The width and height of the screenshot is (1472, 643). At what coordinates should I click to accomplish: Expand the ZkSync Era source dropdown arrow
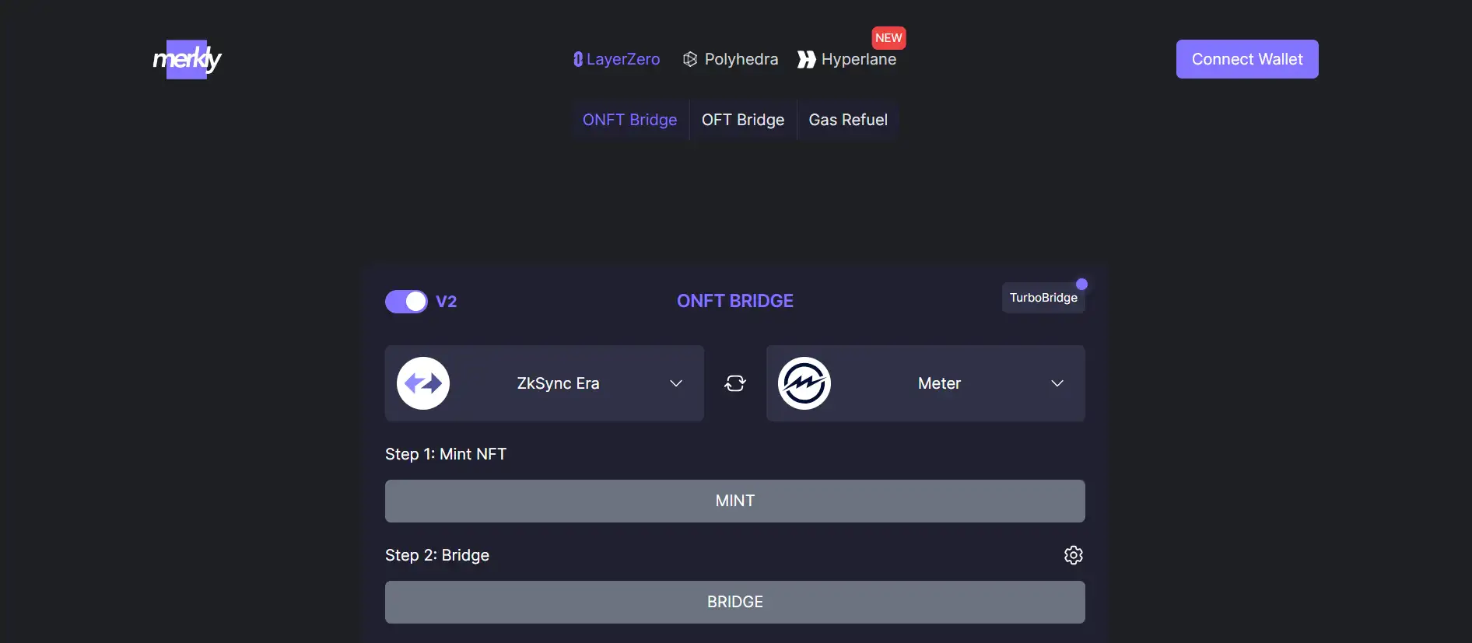[676, 383]
